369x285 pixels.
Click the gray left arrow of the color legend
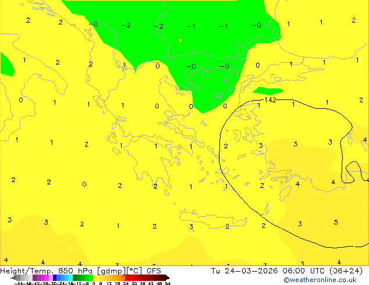point(13,277)
